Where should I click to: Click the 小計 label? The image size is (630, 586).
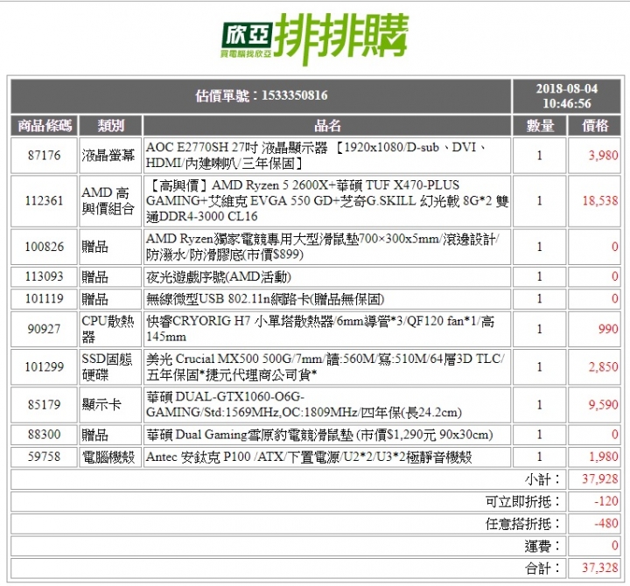pyautogui.click(x=542, y=479)
